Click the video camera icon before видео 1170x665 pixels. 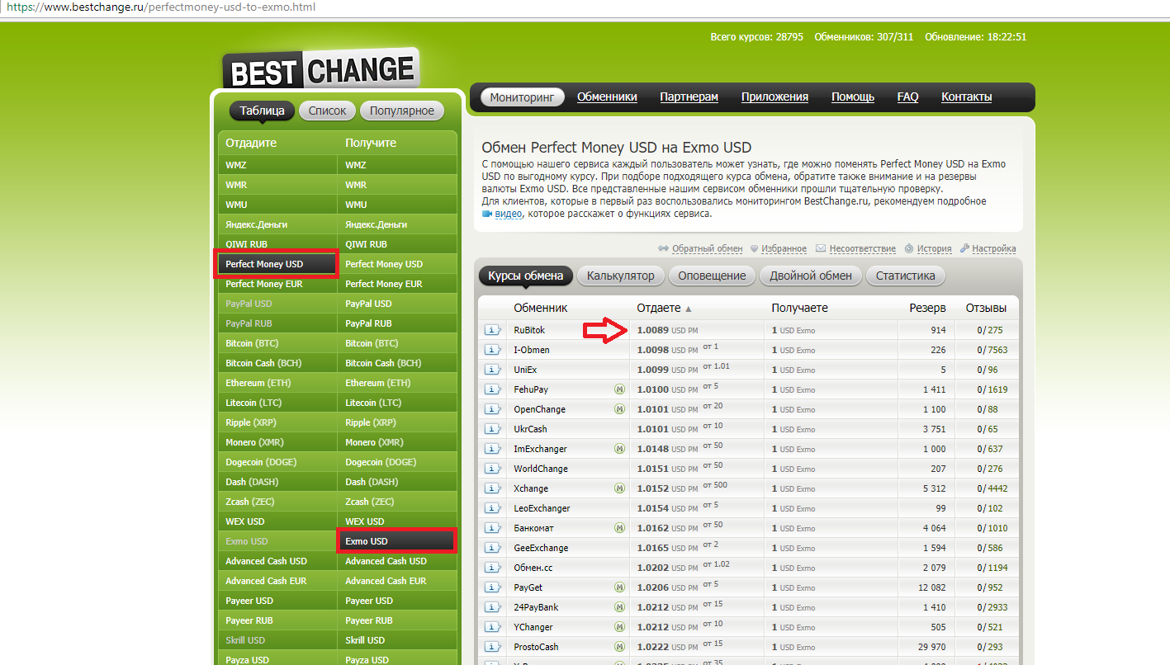(x=487, y=214)
